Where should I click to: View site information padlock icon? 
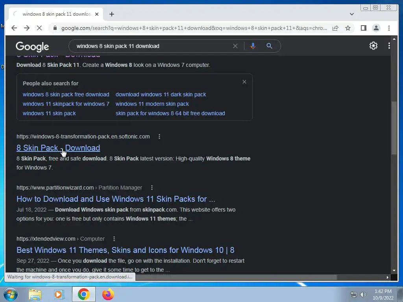point(55,28)
